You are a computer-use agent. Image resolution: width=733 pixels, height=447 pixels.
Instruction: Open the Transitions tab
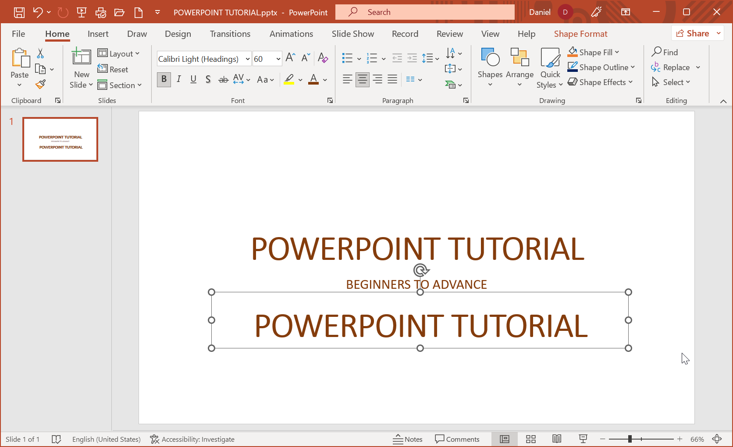(x=230, y=34)
